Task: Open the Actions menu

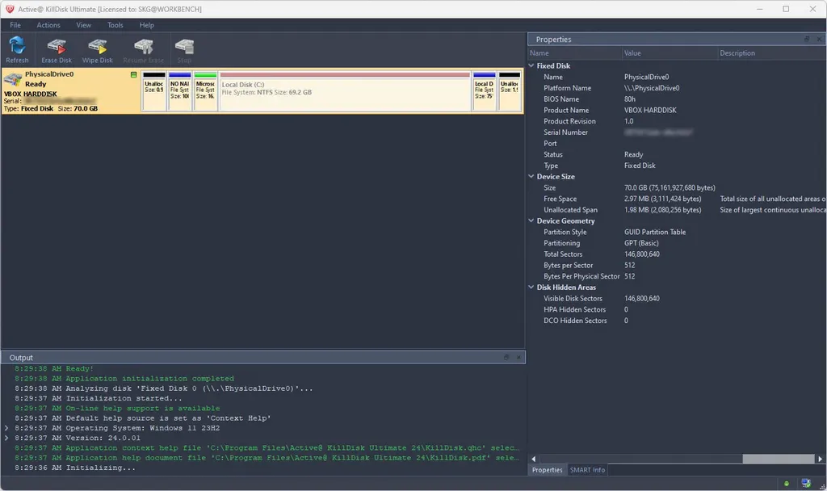Action: coord(48,25)
